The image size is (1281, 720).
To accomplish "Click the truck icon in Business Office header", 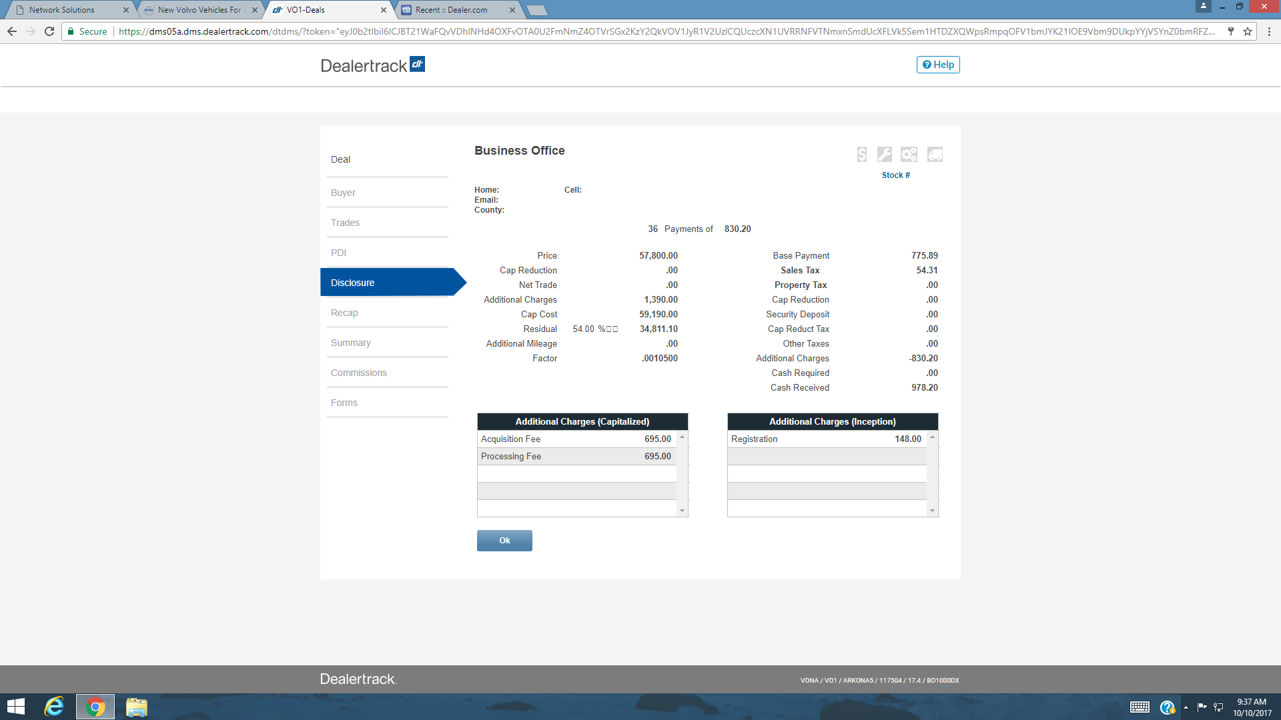I will 935,155.
